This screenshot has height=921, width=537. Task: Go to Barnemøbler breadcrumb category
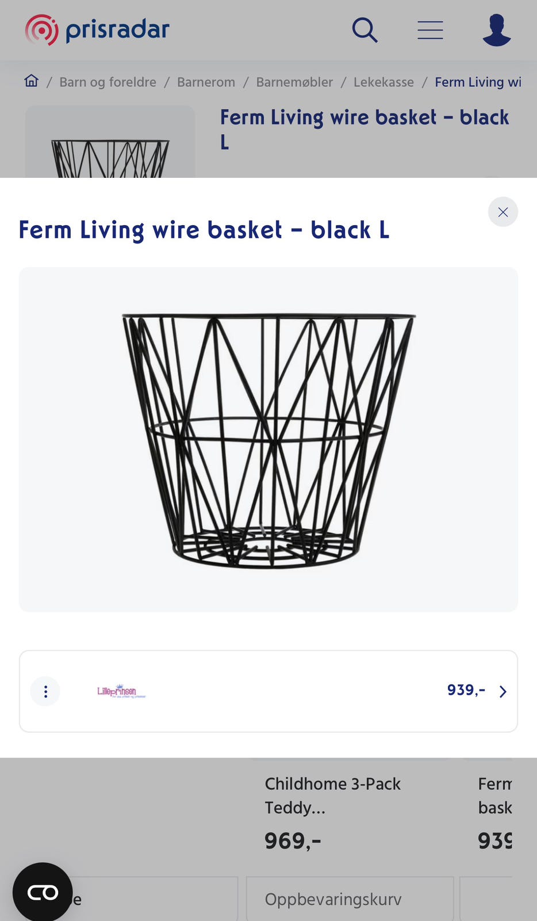(294, 82)
